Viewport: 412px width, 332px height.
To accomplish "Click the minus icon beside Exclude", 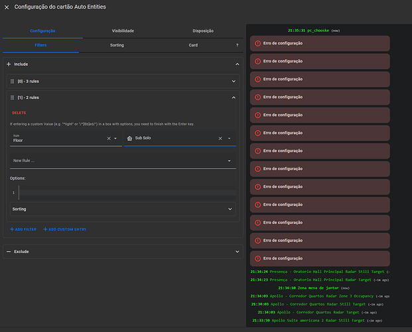I will click(x=9, y=252).
